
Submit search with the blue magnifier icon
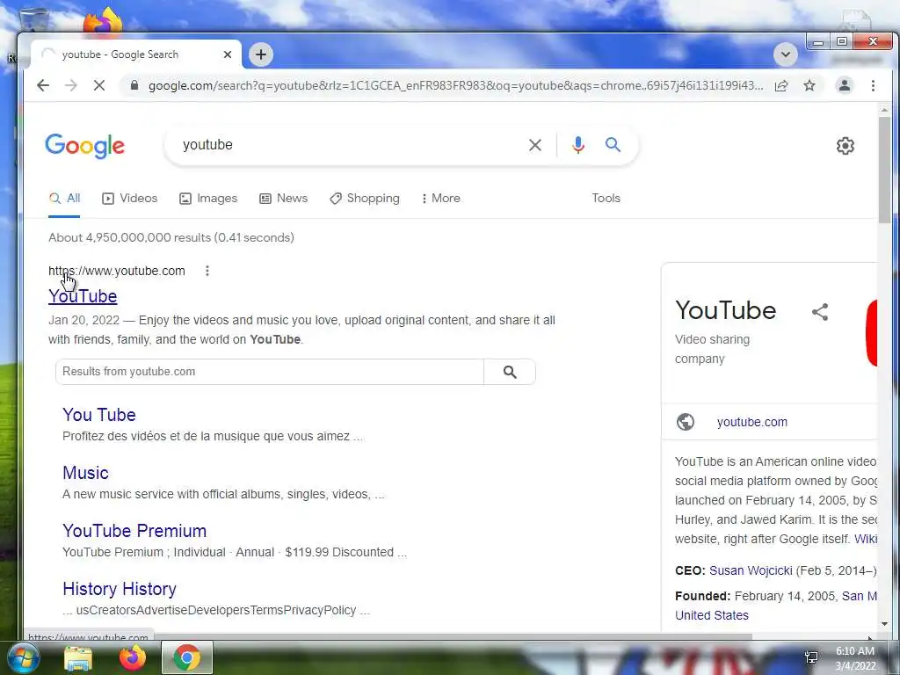(x=613, y=145)
